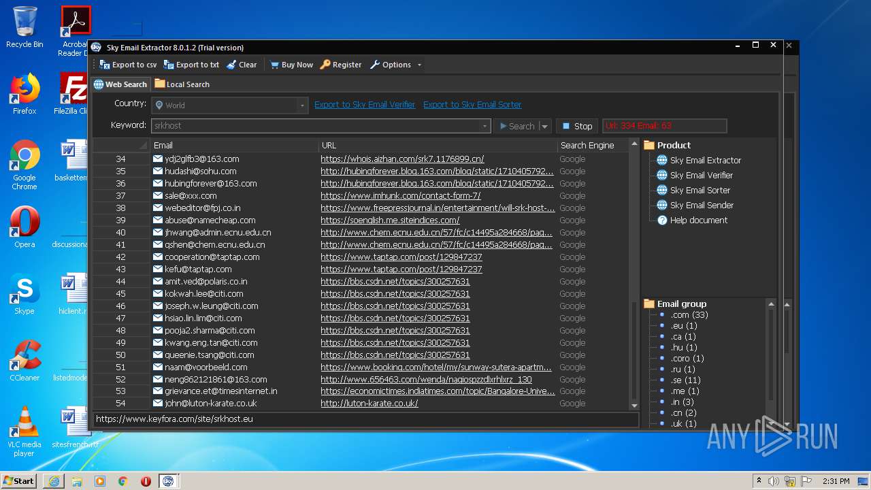Follow the Export to Sky Email Verifier link
The image size is (871, 490).
click(365, 105)
